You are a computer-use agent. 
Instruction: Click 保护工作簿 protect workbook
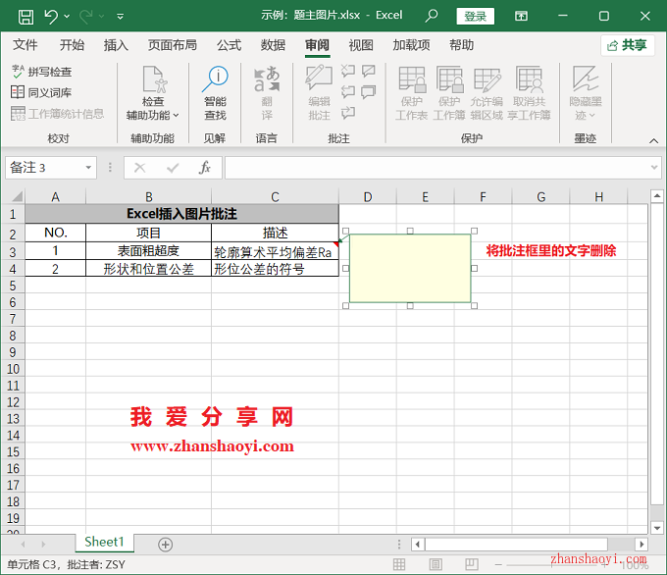click(449, 93)
